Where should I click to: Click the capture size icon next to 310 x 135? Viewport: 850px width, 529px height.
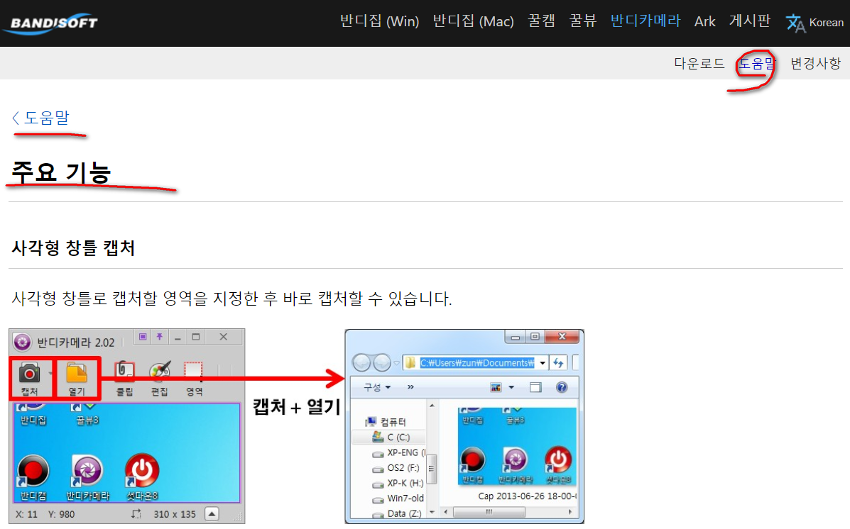[x=136, y=514]
